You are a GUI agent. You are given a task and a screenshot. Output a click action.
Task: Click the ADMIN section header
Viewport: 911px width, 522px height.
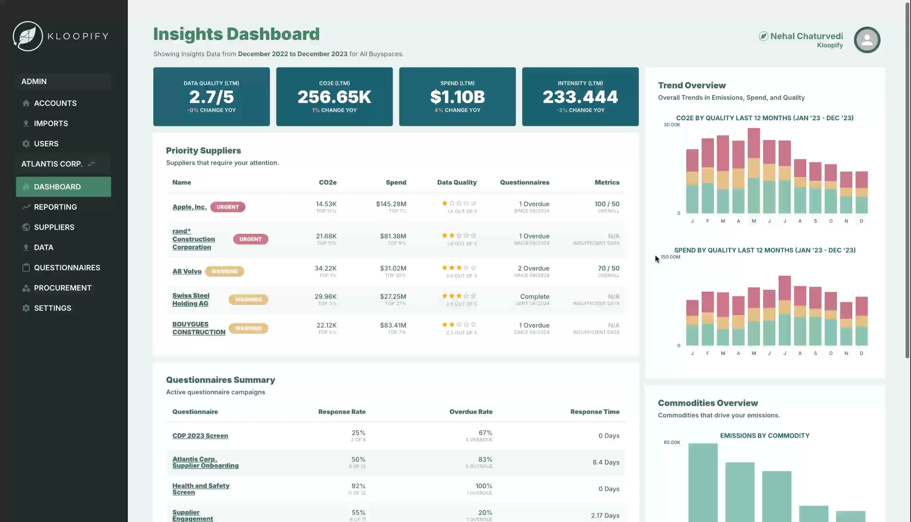[x=64, y=81]
